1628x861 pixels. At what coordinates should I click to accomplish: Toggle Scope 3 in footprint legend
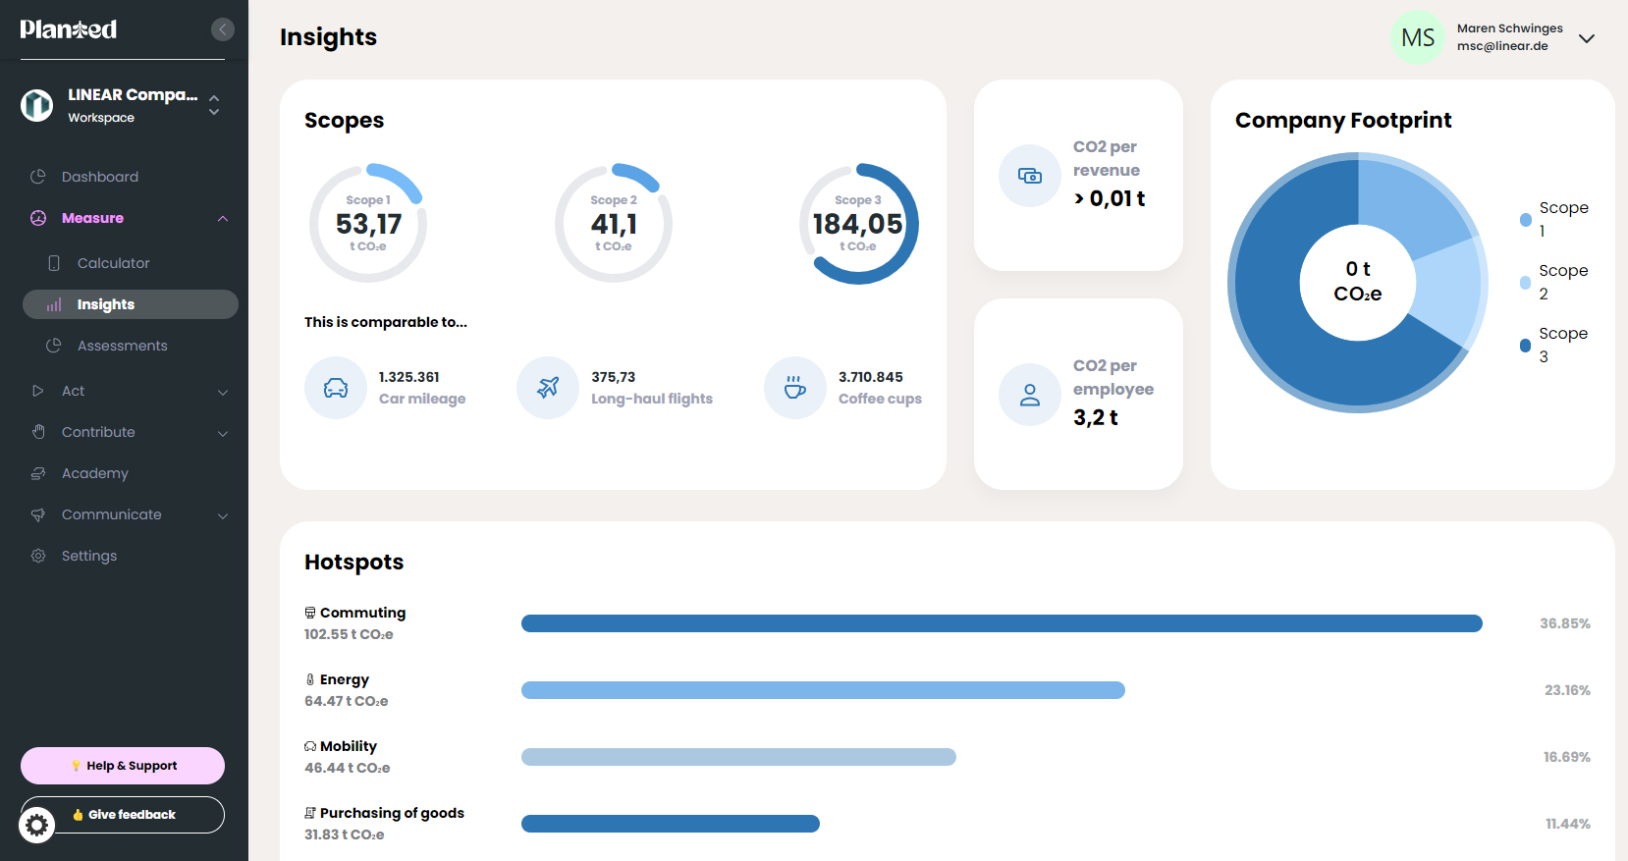tap(1553, 345)
